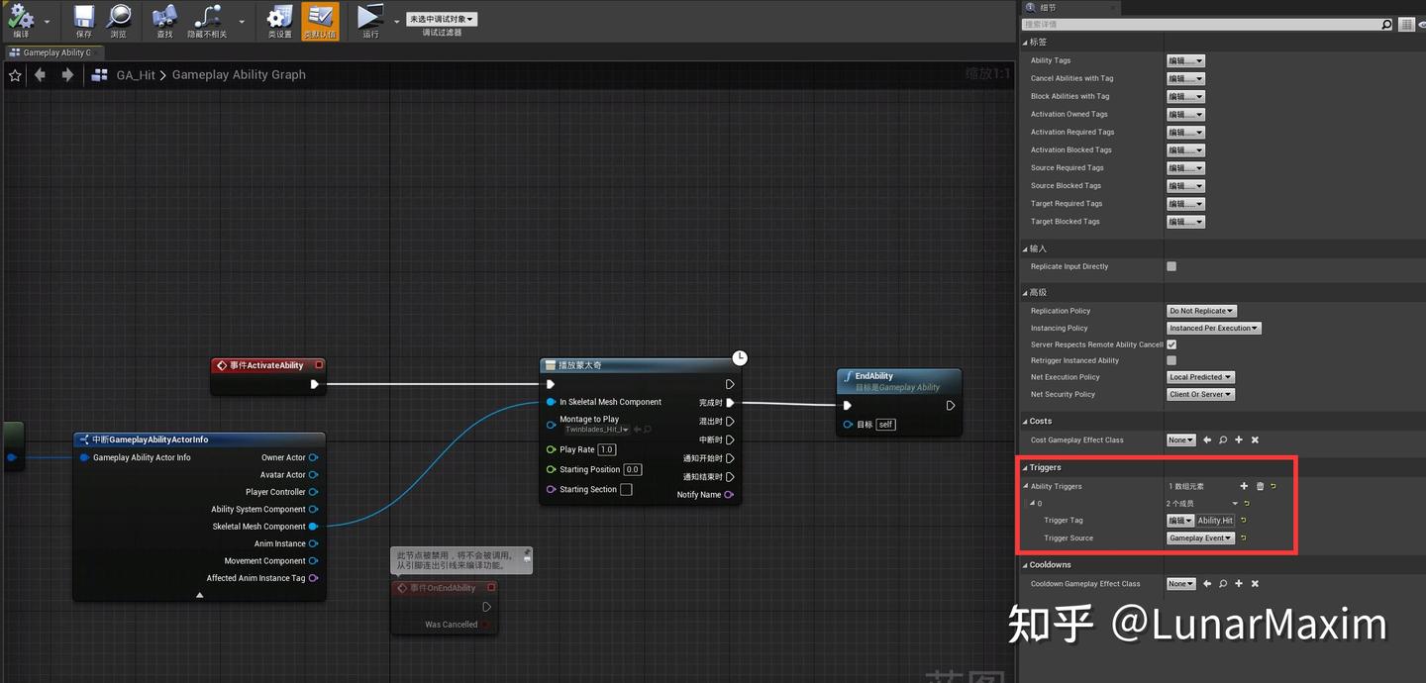Viewport: 1426px width, 683px height.
Task: Click the forward navigation arrow in graph
Action: (67, 75)
